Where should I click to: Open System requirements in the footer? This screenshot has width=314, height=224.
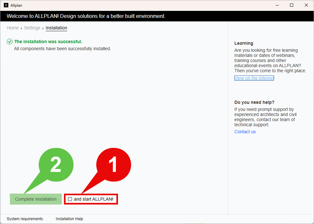tap(25, 219)
